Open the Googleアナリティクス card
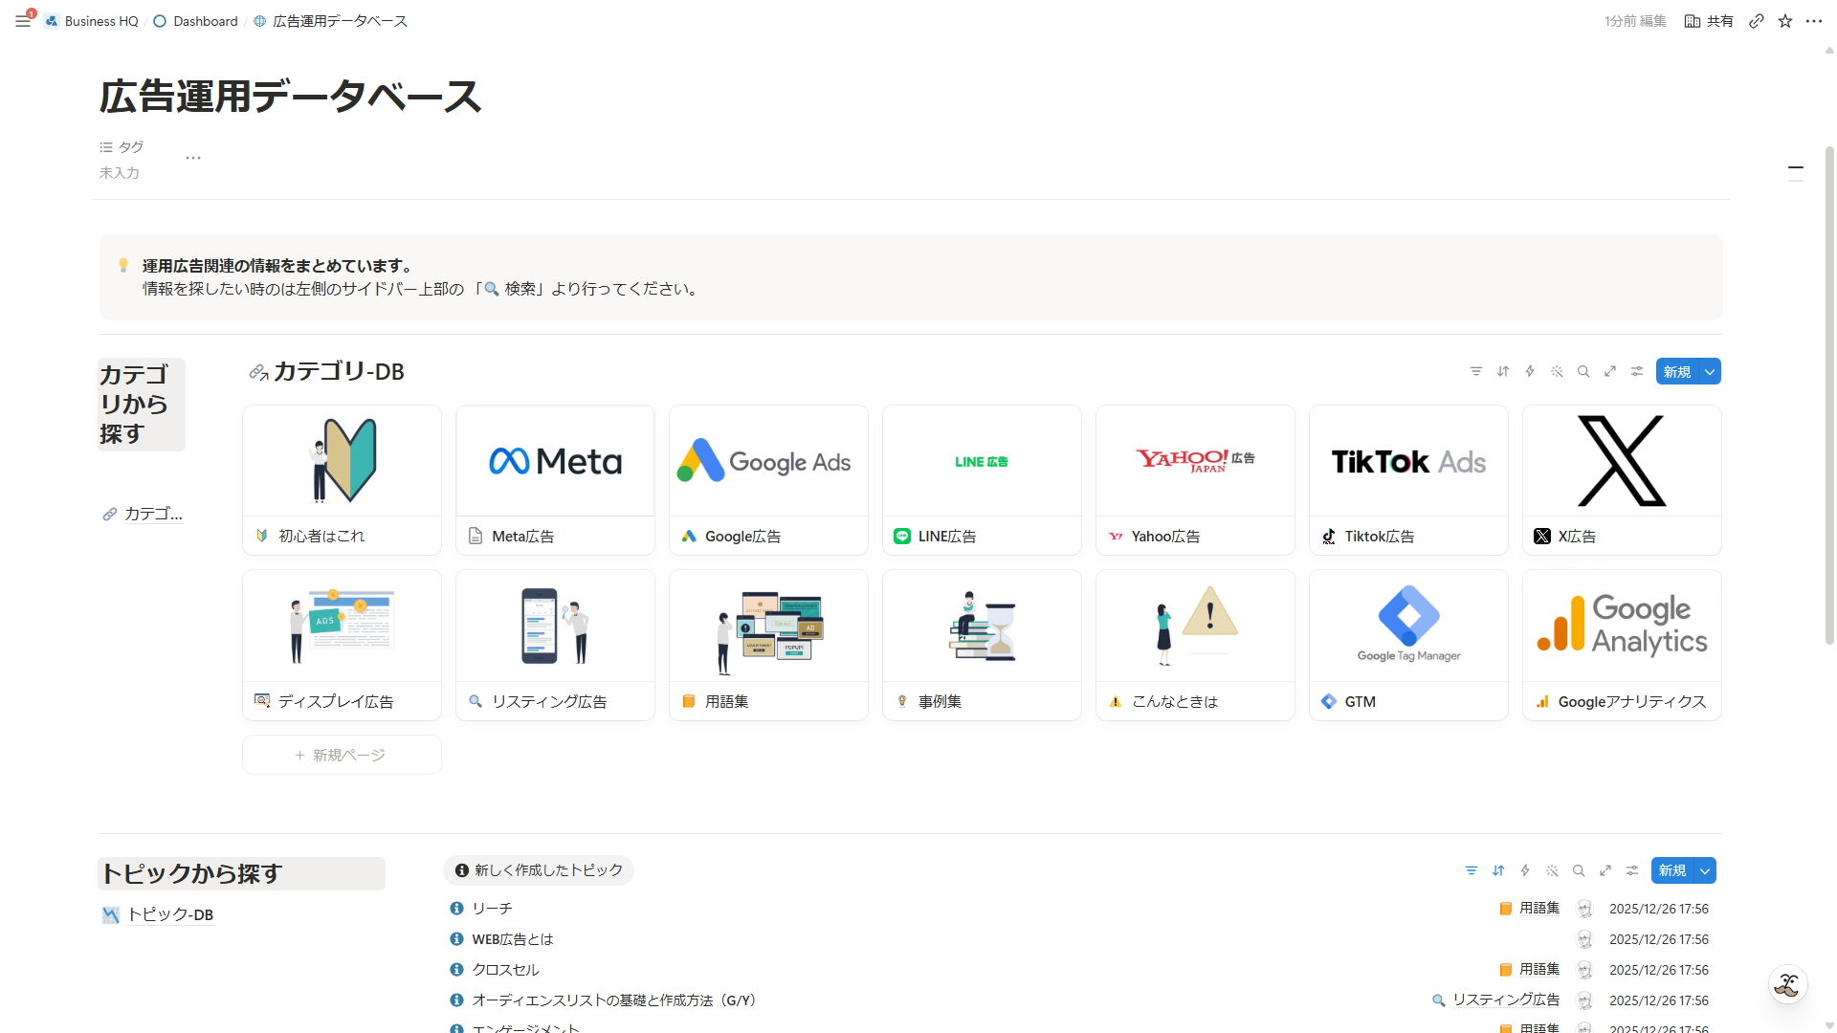Viewport: 1837px width, 1033px height. 1622,646
